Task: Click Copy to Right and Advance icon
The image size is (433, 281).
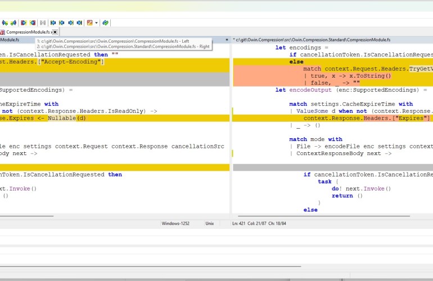Action: pyautogui.click(x=4, y=23)
